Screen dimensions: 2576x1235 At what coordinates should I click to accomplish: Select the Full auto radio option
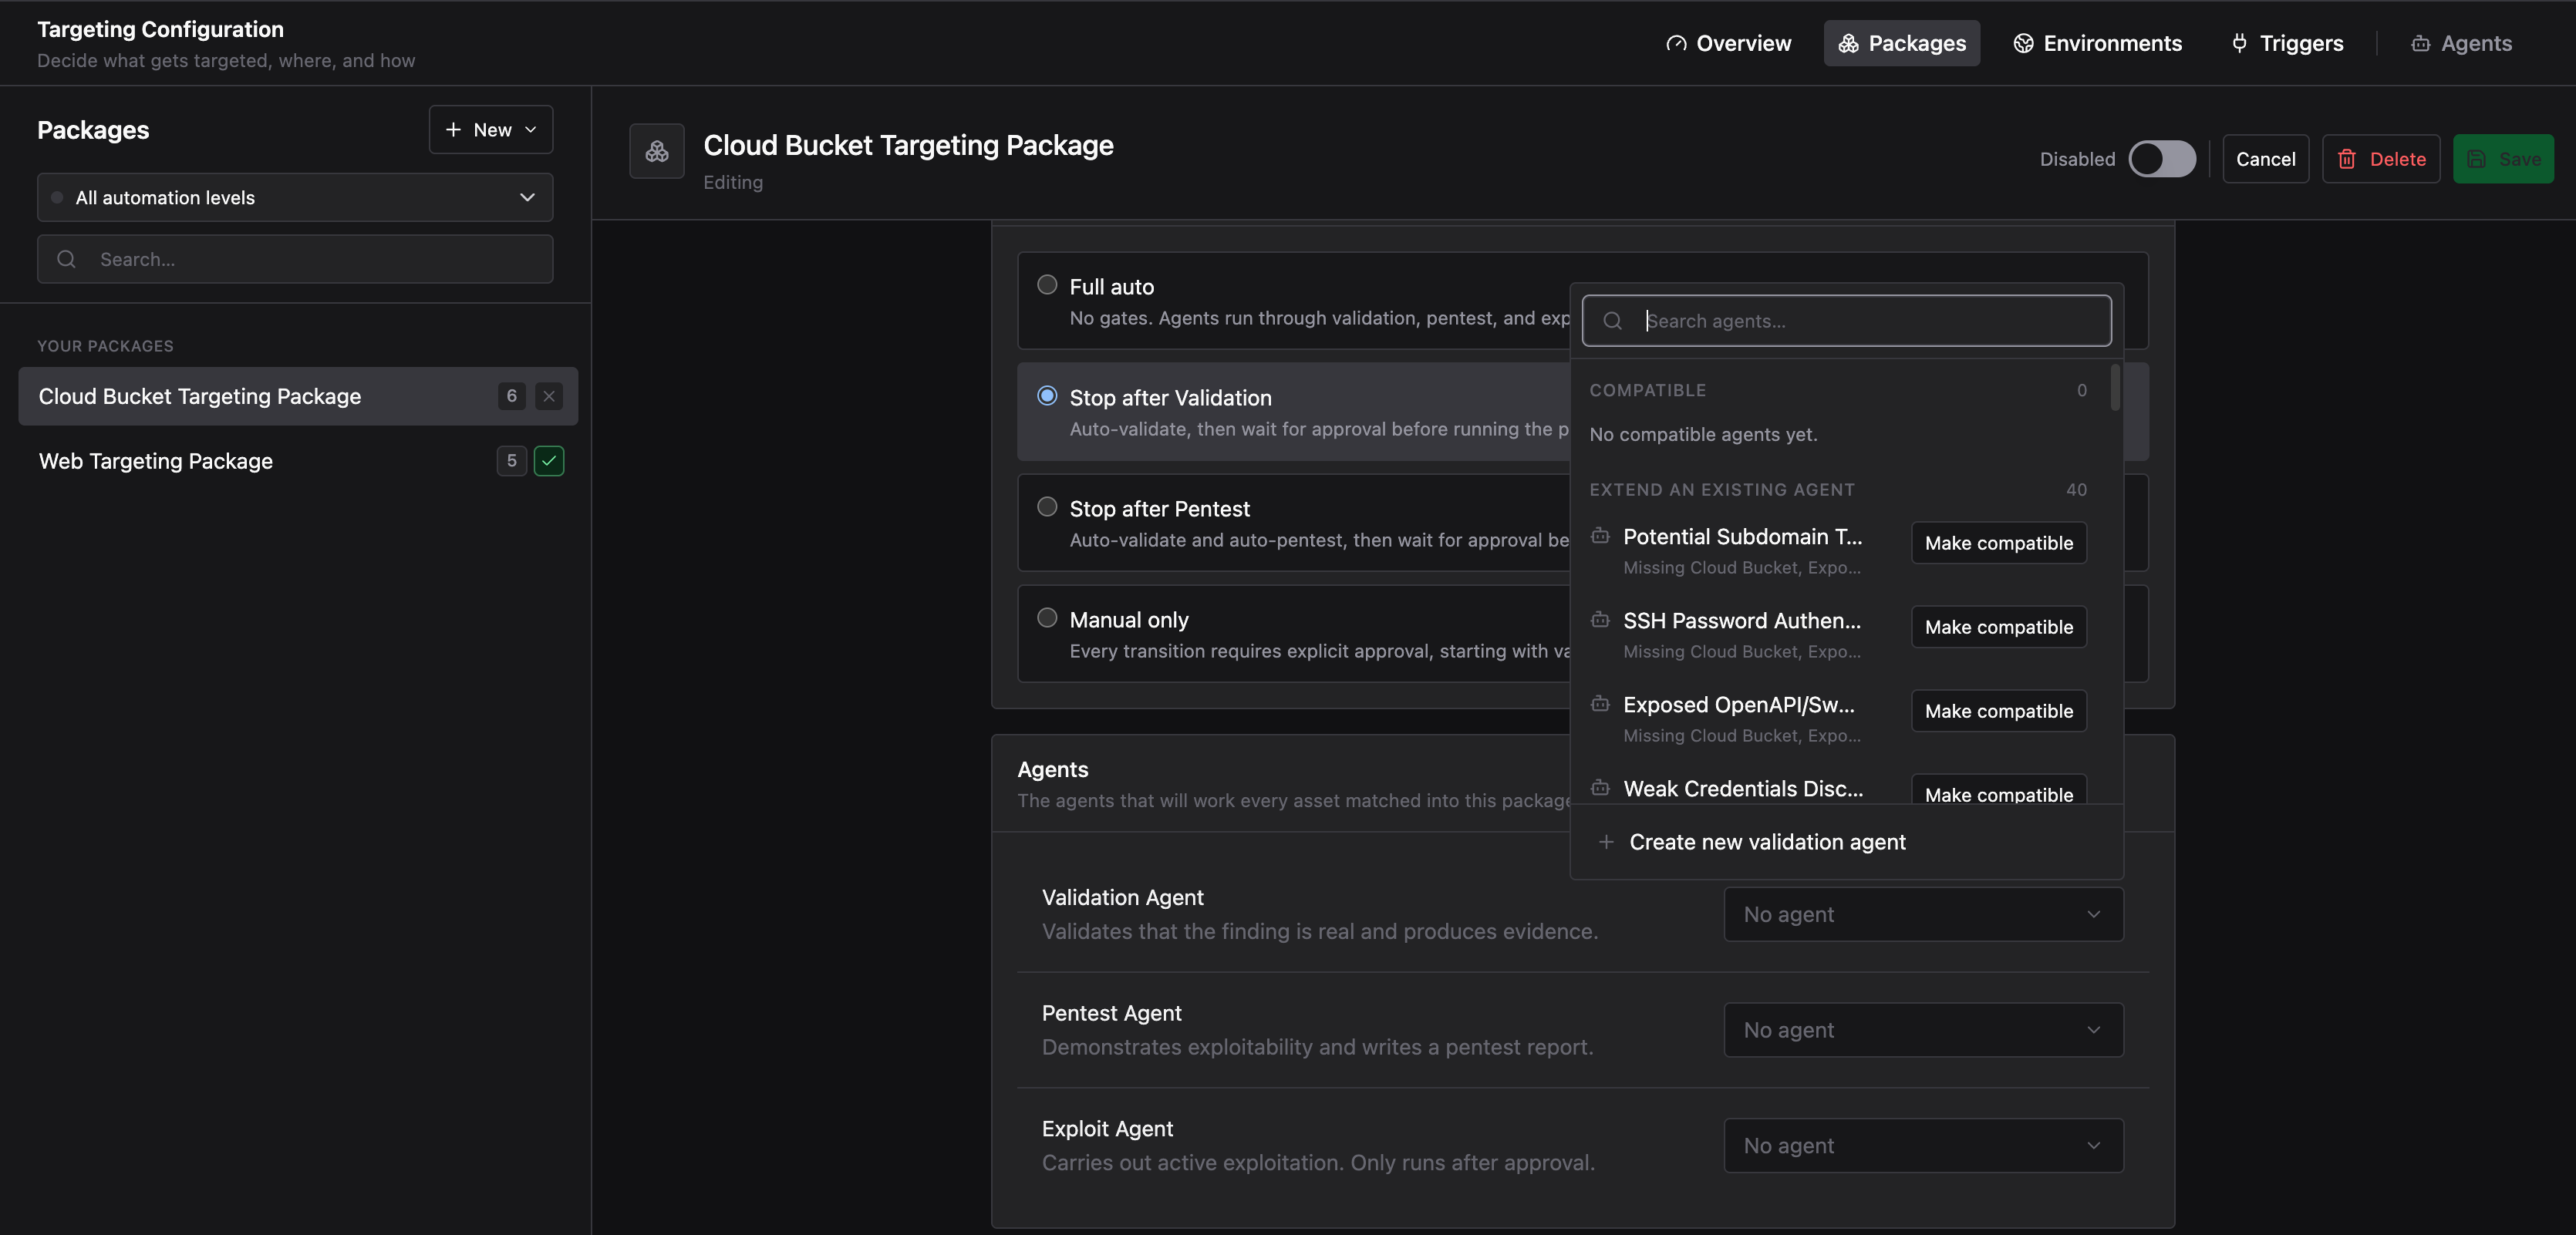pyautogui.click(x=1047, y=284)
